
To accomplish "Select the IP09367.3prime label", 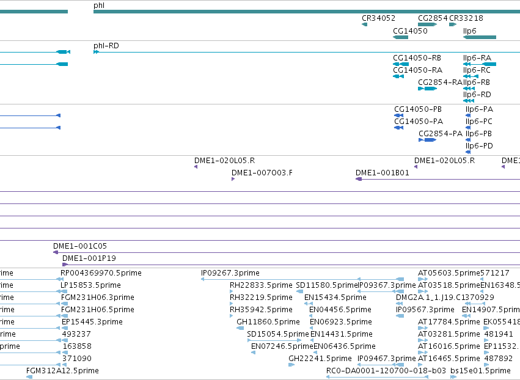I will coord(387,285).
